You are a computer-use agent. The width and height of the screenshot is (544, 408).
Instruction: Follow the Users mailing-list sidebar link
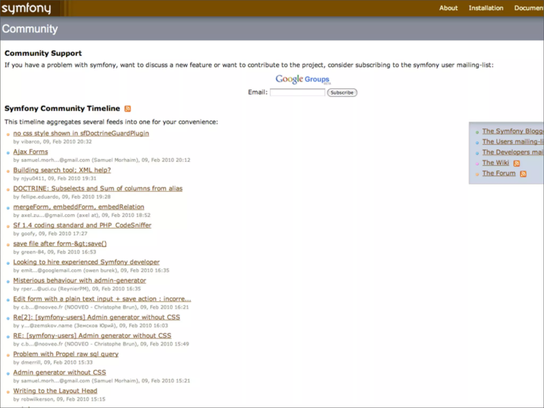click(x=512, y=142)
